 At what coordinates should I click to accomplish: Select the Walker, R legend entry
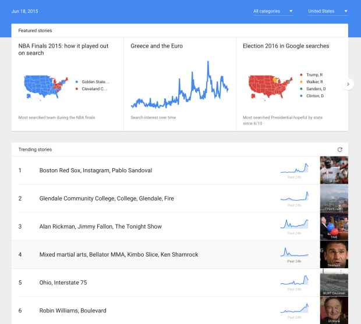312,82
